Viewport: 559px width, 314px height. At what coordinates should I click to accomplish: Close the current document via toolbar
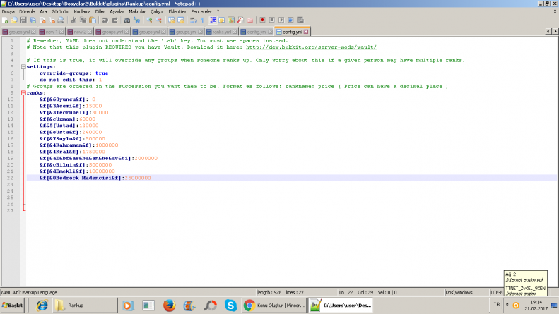point(42,20)
